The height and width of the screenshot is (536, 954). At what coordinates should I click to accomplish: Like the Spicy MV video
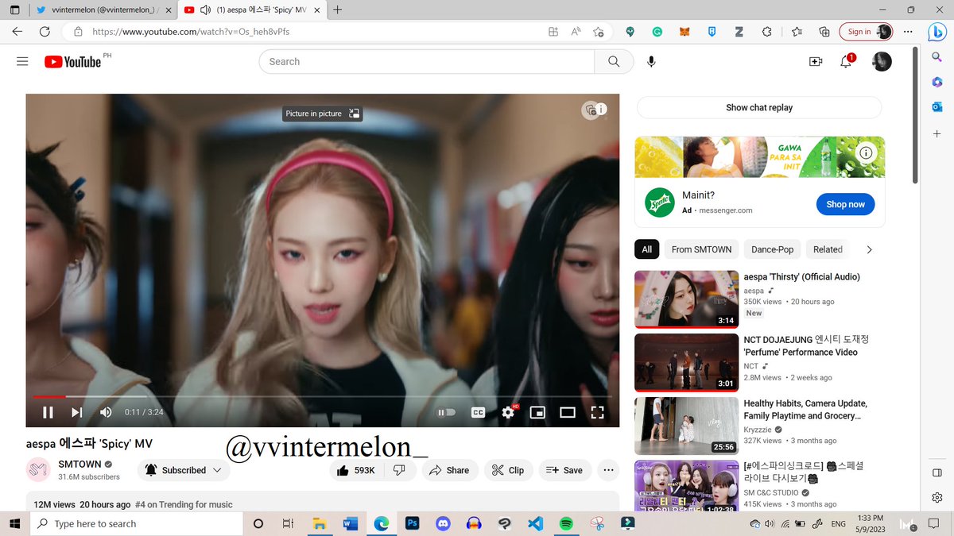tap(355, 470)
